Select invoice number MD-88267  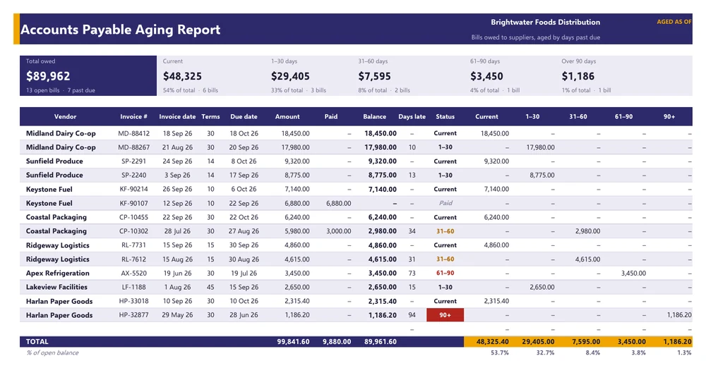click(x=133, y=147)
